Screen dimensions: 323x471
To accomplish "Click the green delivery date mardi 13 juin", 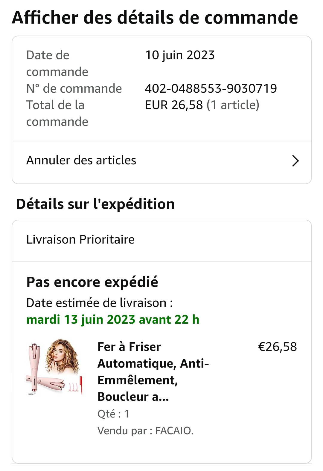I will pyautogui.click(x=113, y=319).
